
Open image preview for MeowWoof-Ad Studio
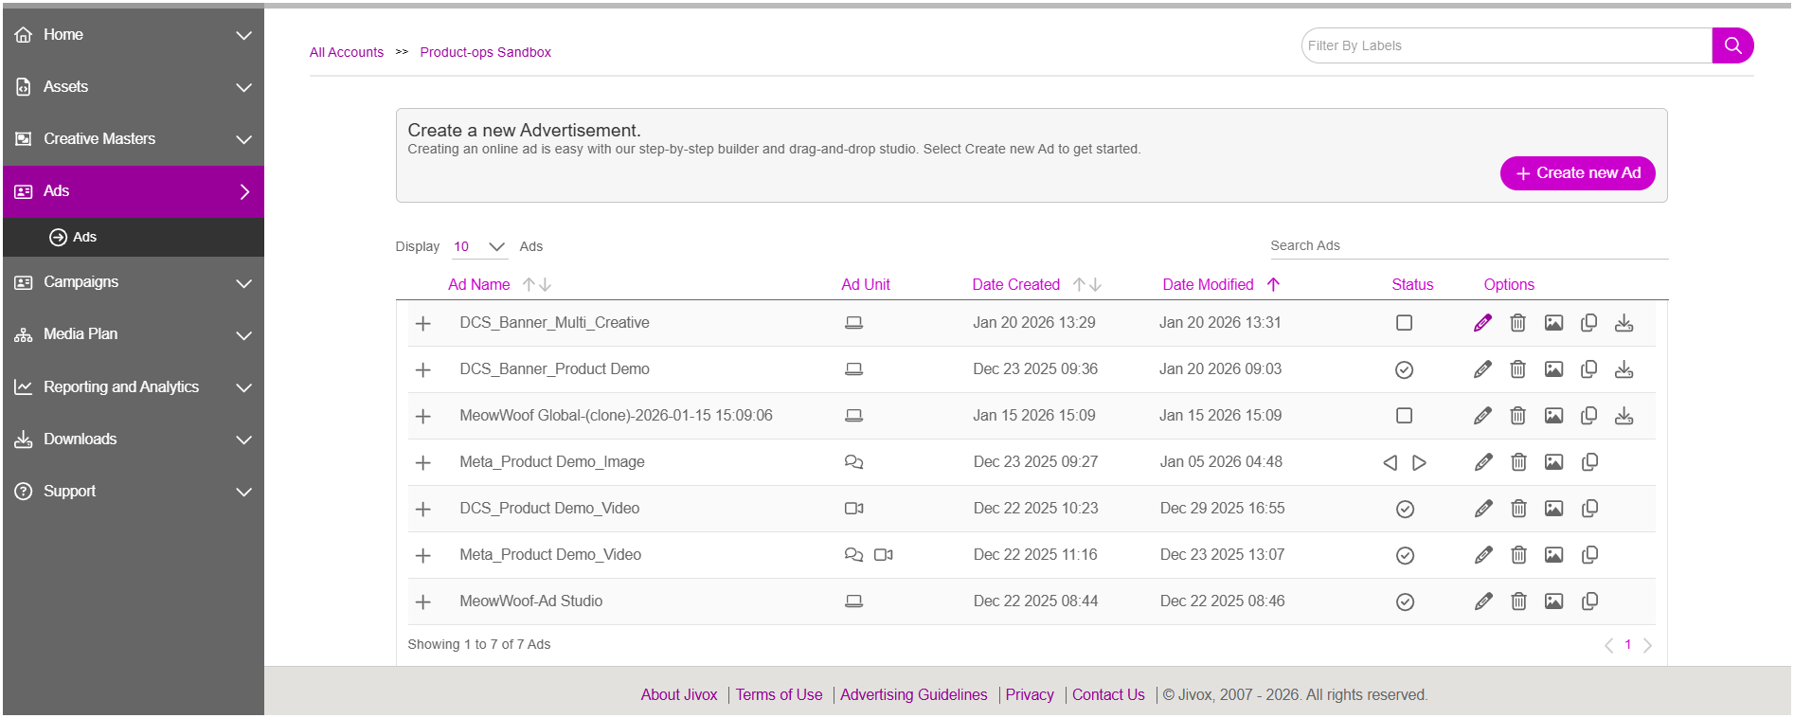tap(1553, 601)
